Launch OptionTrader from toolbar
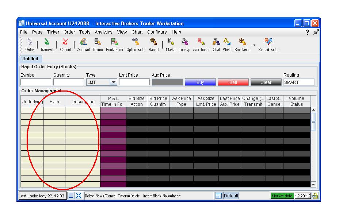The image size is (343, 224). [x=136, y=45]
